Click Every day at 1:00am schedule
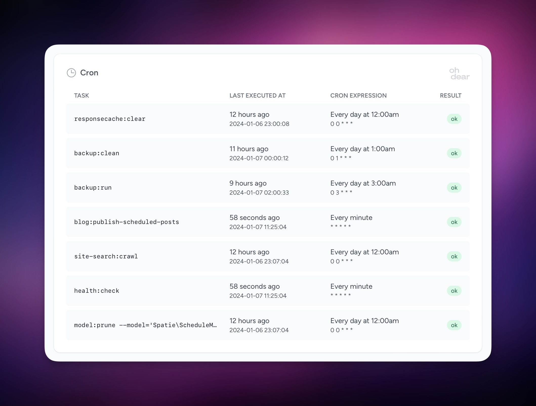The width and height of the screenshot is (536, 406). click(x=362, y=149)
